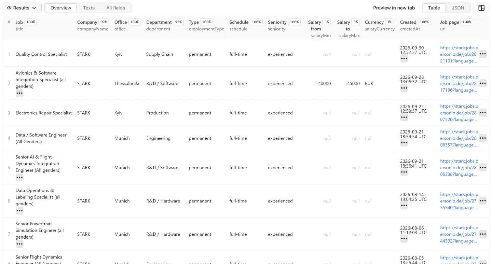492x264 pixels.
Task: Click the column layout icon button
Action: (482, 8)
